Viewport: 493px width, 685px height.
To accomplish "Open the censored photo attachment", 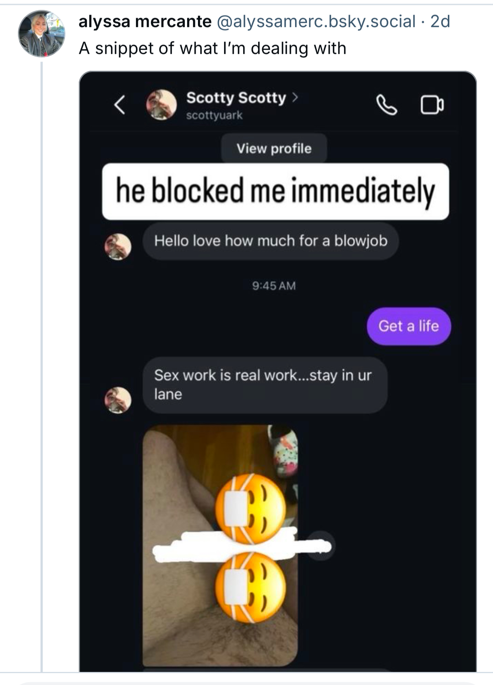I will click(x=220, y=545).
